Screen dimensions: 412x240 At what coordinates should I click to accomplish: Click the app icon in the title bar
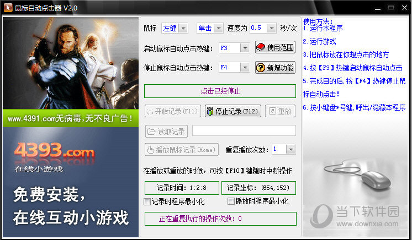(7, 8)
